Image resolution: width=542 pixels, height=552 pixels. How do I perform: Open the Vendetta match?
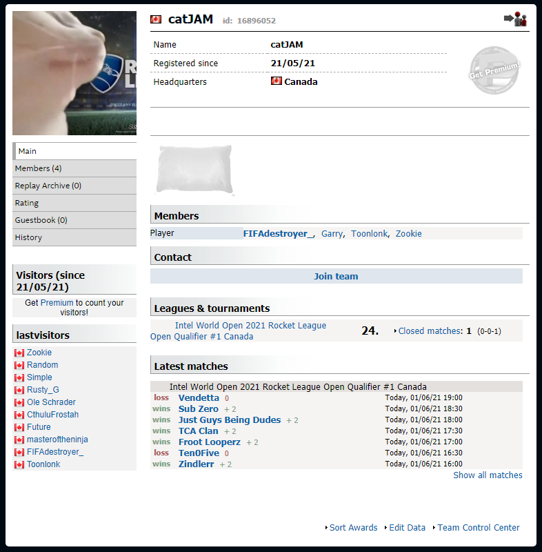(x=199, y=398)
